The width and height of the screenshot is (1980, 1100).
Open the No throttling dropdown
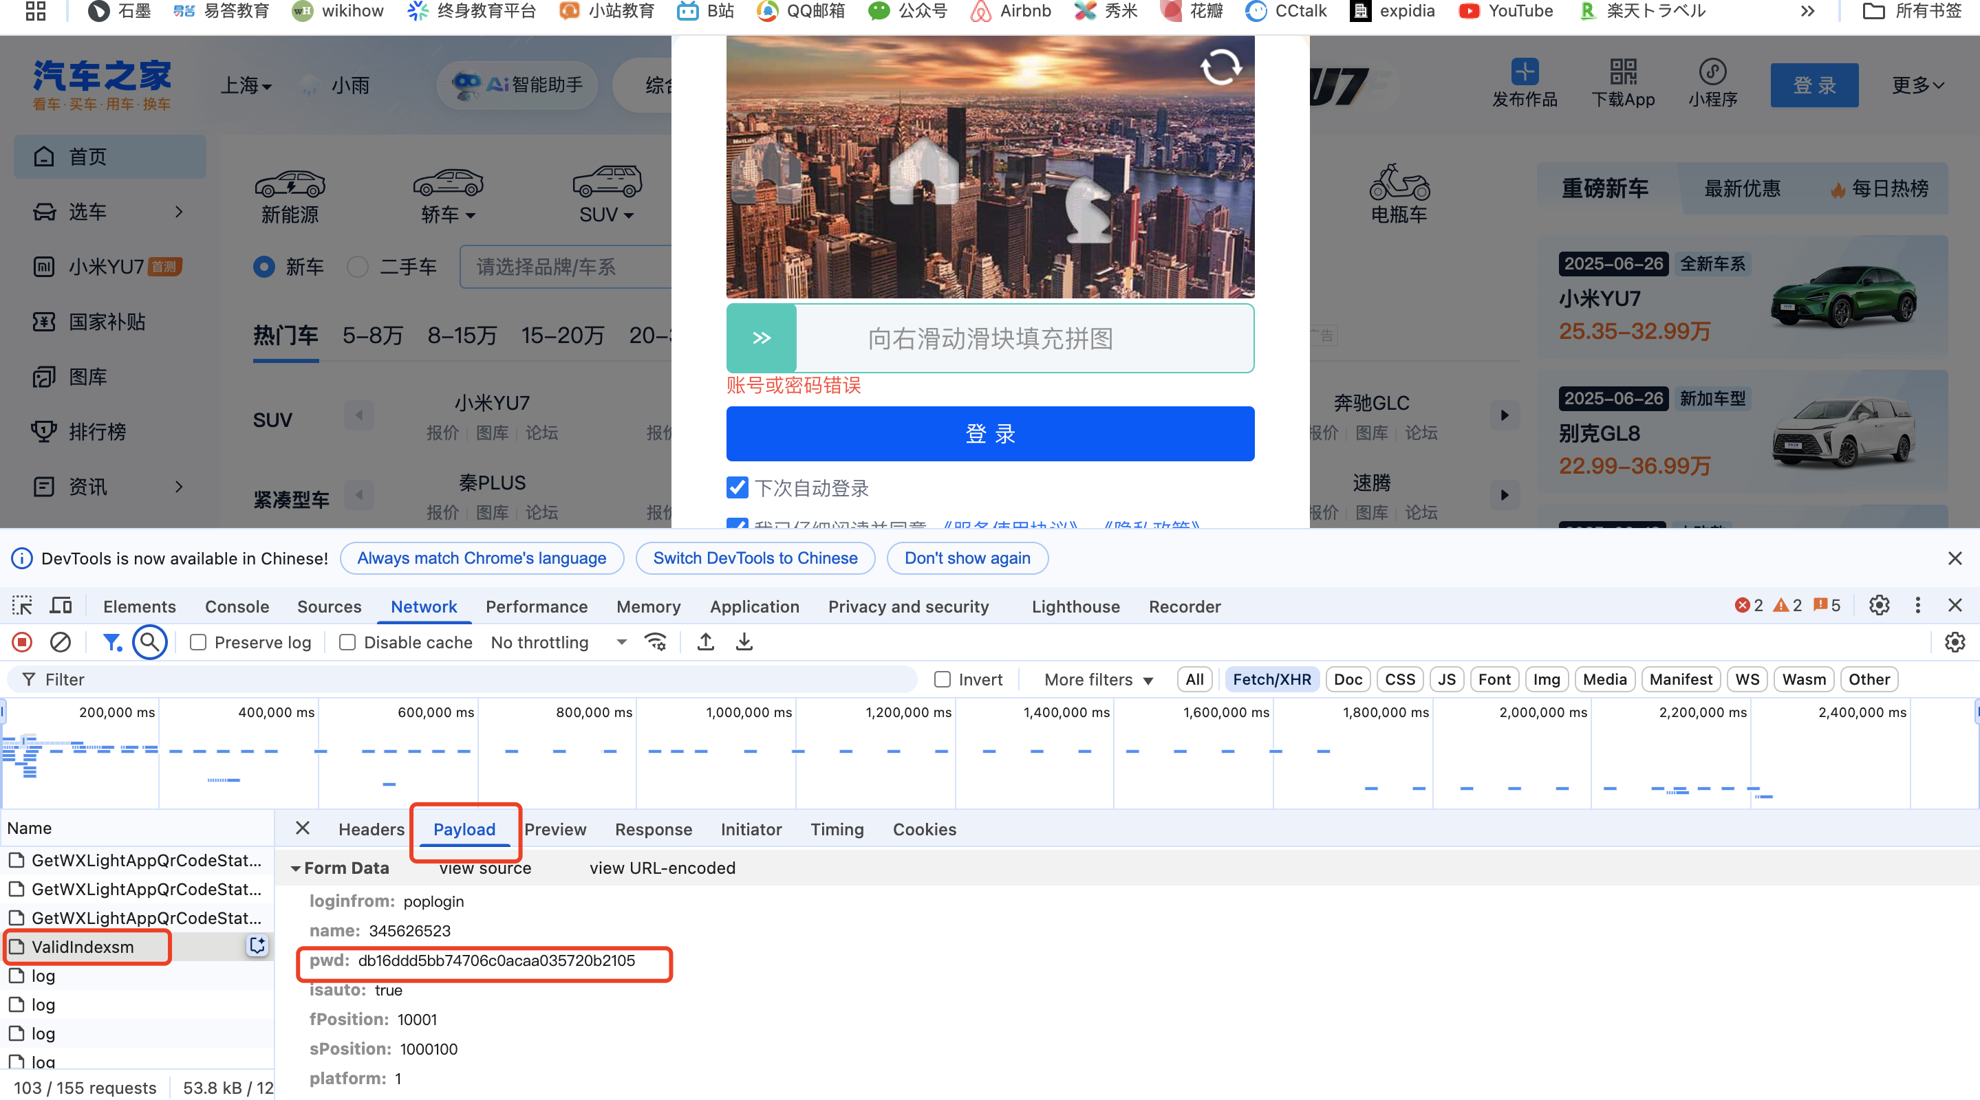click(559, 642)
